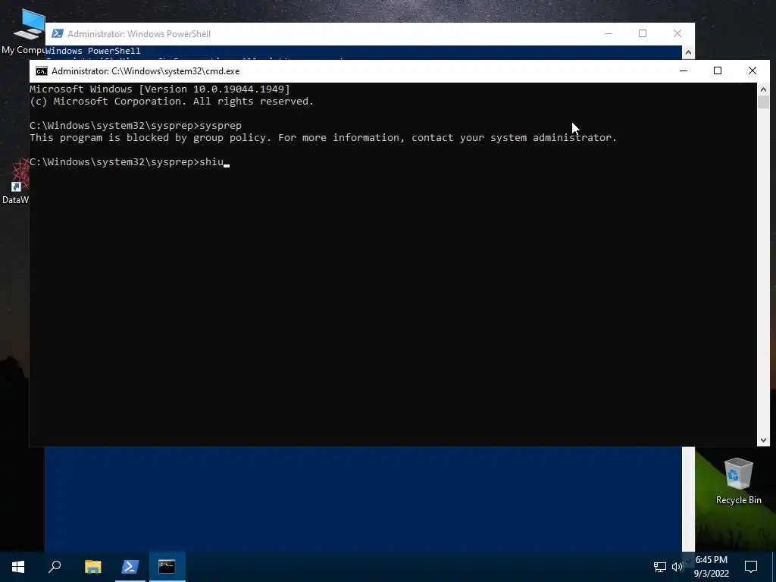Open the Windows Start menu

pos(18,567)
